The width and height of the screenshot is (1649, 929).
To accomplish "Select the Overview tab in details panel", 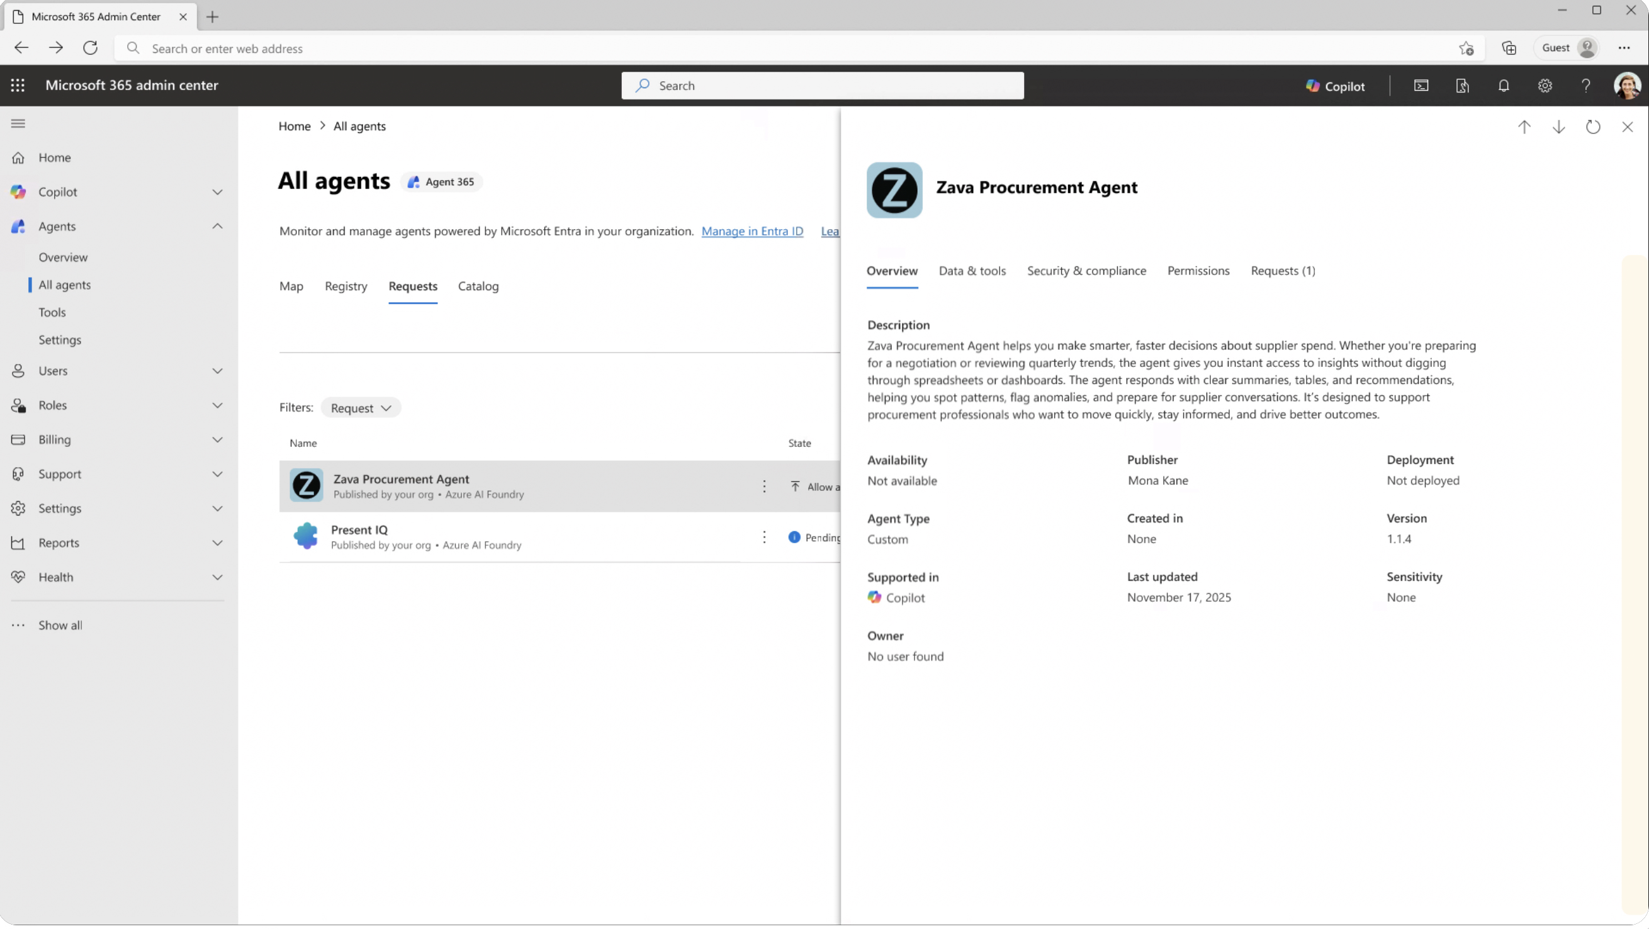I will point(892,271).
